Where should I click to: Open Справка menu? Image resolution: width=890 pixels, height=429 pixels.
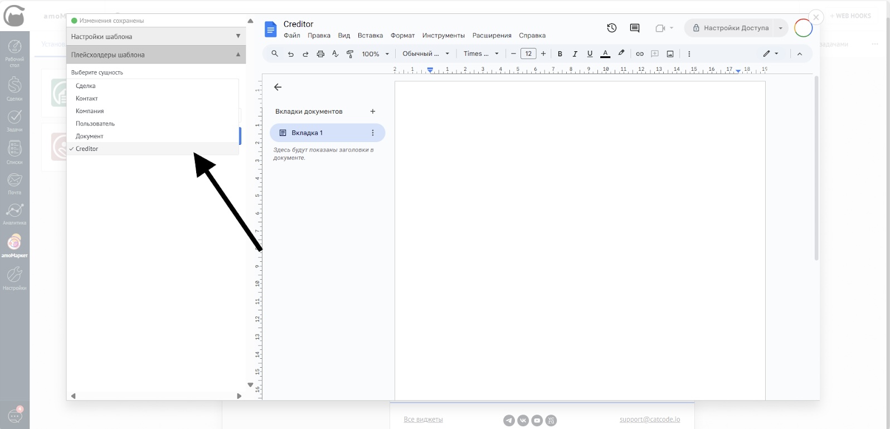532,36
